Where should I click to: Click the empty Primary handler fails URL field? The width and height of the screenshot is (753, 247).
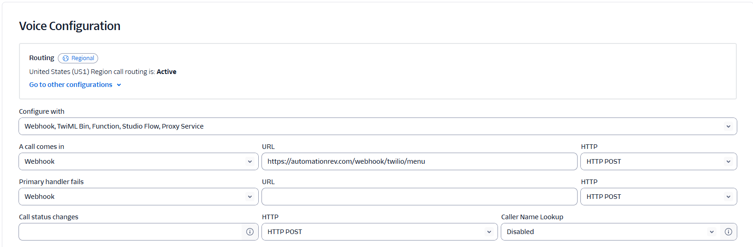[x=419, y=197]
